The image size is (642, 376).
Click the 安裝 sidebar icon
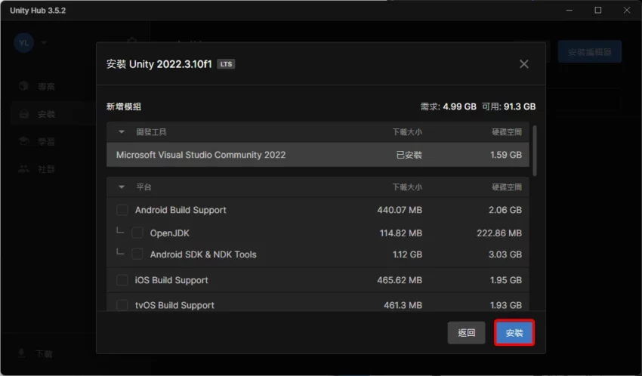[24, 114]
